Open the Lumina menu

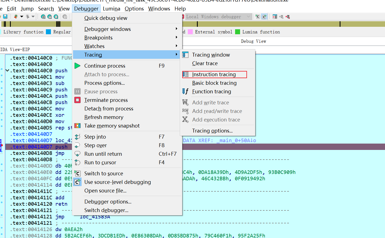click(x=111, y=9)
